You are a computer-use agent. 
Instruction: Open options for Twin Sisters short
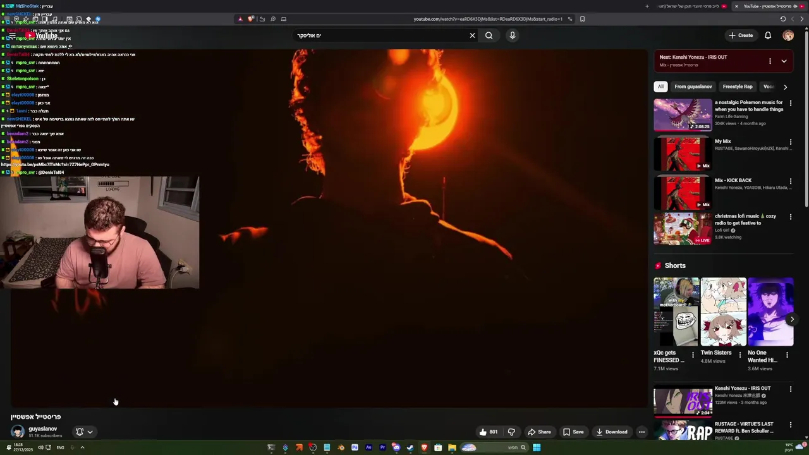tap(740, 355)
